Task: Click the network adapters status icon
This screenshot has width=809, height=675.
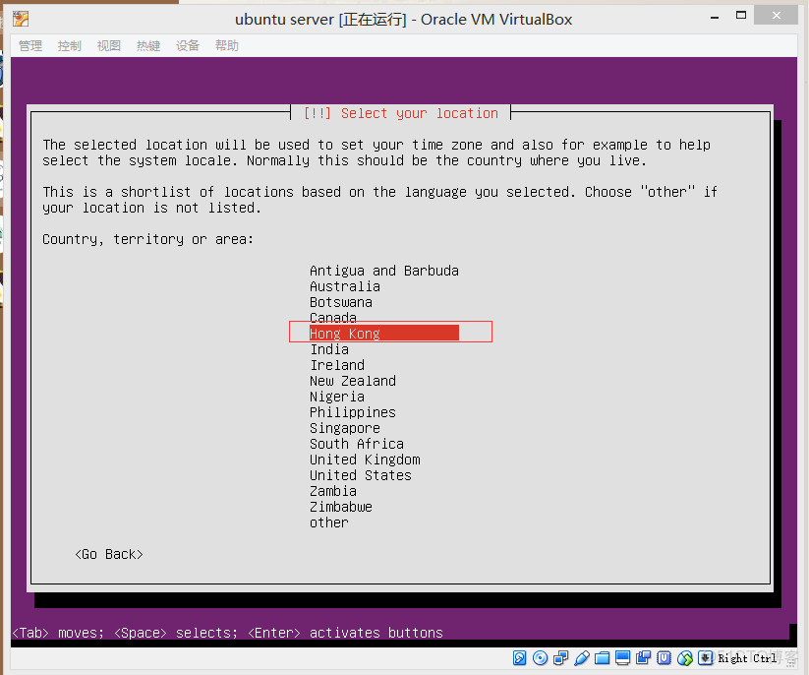Action: coord(561,658)
